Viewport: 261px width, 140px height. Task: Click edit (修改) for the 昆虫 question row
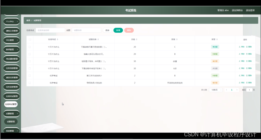click(242, 47)
